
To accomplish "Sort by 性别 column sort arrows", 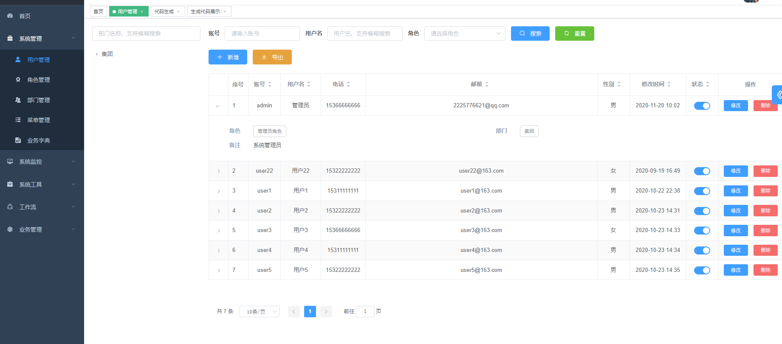I will [x=619, y=84].
